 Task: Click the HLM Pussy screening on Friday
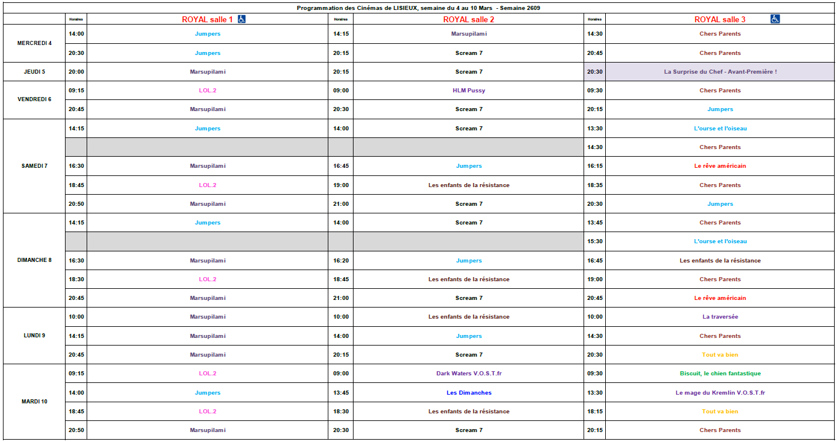tap(468, 91)
